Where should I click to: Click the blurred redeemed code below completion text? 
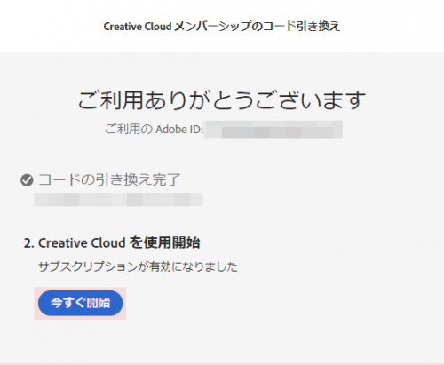(118, 199)
